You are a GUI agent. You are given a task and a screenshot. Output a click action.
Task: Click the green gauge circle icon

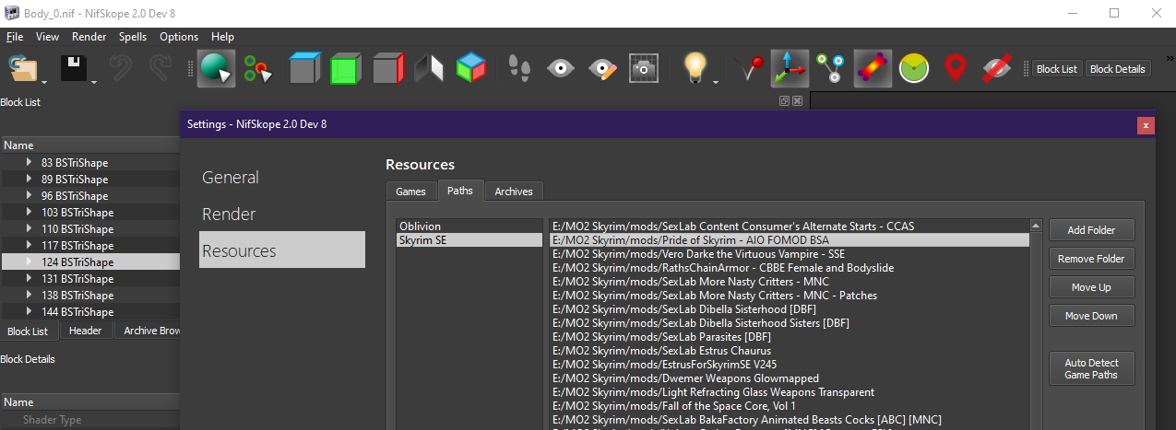[x=914, y=69]
